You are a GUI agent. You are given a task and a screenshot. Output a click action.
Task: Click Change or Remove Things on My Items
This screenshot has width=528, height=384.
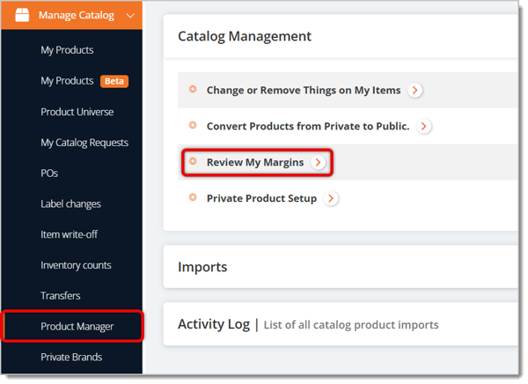pos(304,91)
